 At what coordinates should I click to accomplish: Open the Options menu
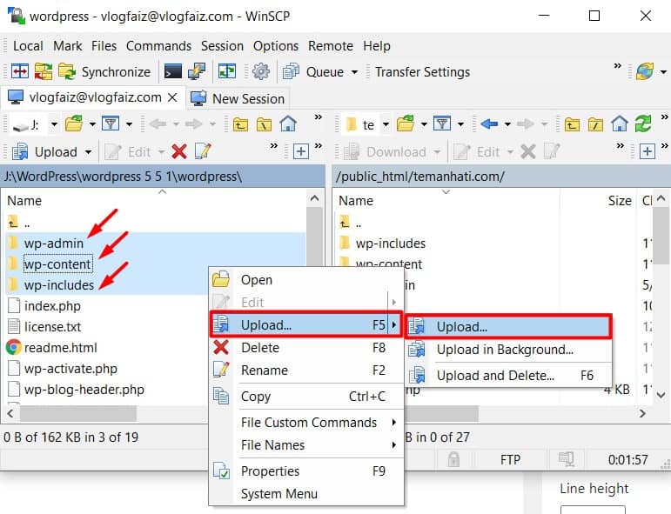[276, 46]
